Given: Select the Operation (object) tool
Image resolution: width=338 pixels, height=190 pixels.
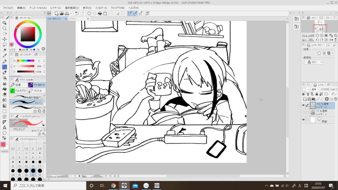Looking at the screenshot, I should click(5, 23).
